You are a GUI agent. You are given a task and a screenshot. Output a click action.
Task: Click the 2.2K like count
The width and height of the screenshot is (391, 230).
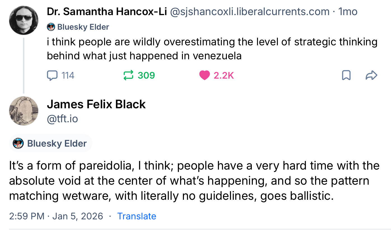(x=224, y=75)
